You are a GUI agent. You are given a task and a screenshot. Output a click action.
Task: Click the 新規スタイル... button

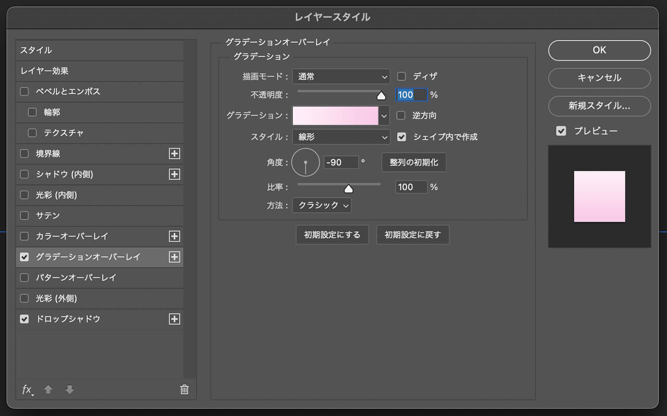click(x=599, y=106)
